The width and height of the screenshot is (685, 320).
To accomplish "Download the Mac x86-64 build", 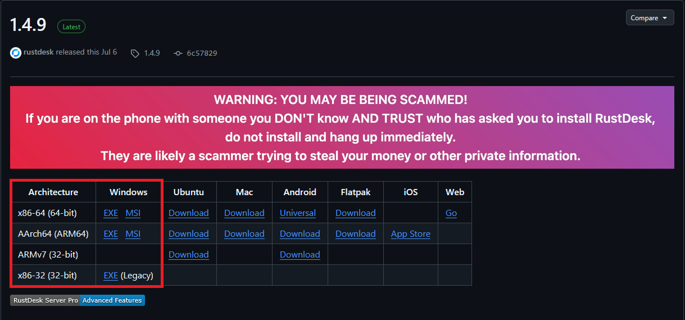I will pyautogui.click(x=244, y=213).
